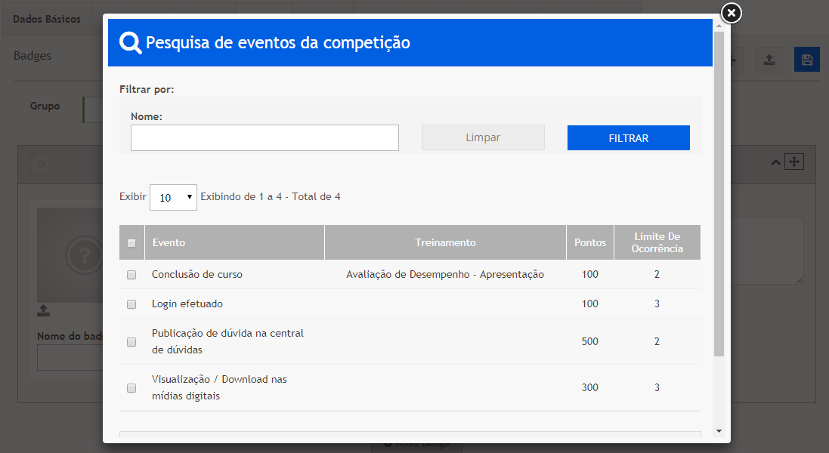Click the upload icon beside save button
The height and width of the screenshot is (453, 829).
tap(769, 60)
